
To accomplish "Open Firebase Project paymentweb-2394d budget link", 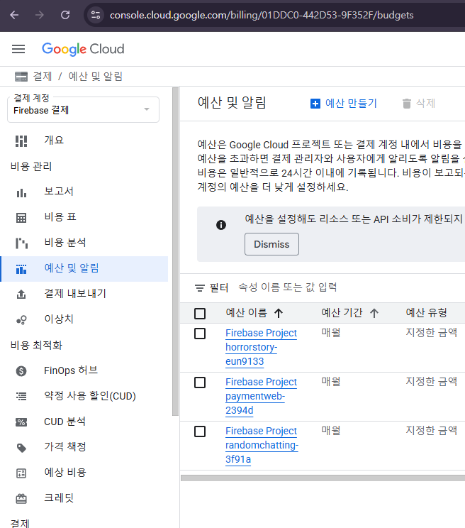I will 261,396.
